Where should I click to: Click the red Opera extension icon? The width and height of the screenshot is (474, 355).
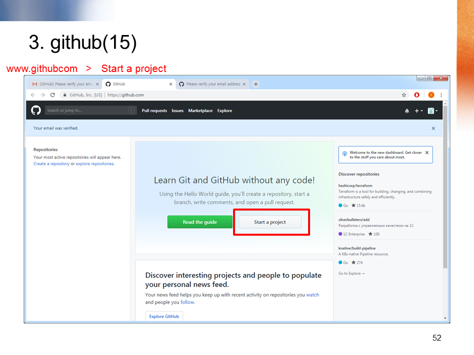pyautogui.click(x=417, y=95)
